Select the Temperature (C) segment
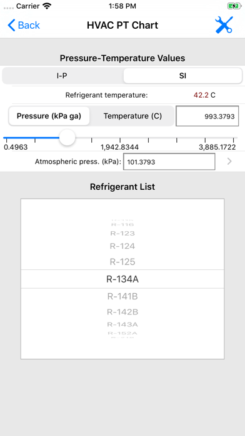 click(x=132, y=116)
